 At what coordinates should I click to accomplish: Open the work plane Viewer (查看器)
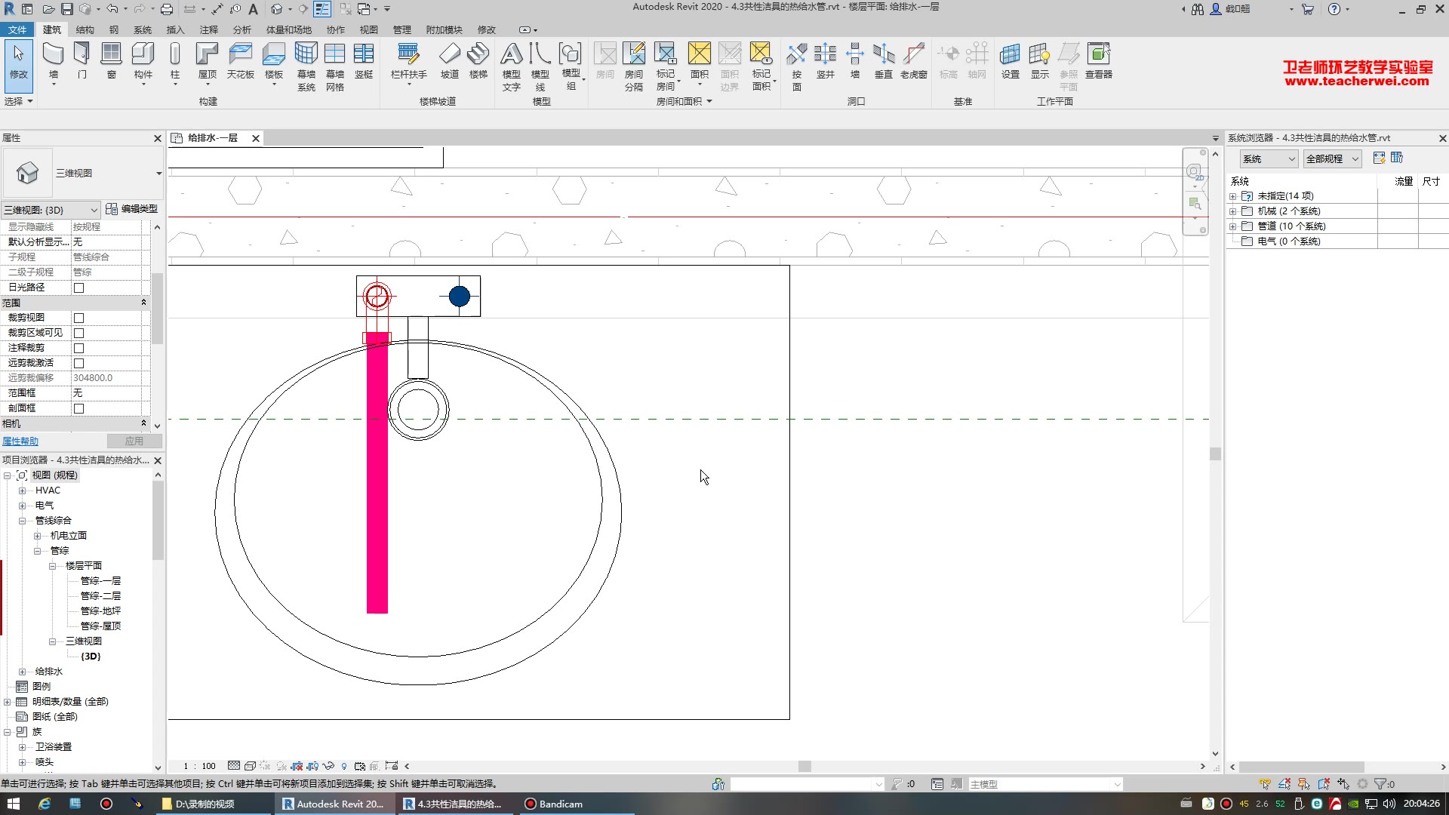1098,55
